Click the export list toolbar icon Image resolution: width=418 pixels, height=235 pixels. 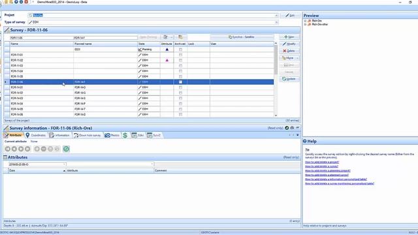tap(165, 37)
